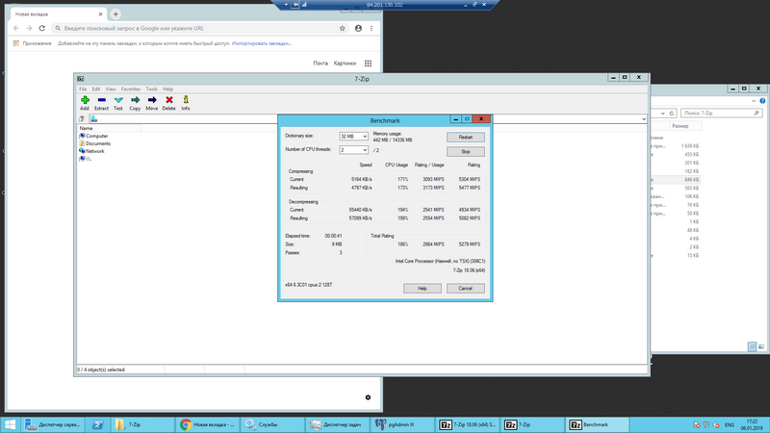Image resolution: width=770 pixels, height=433 pixels.
Task: Click the Test toolbar icon
Action: point(118,103)
